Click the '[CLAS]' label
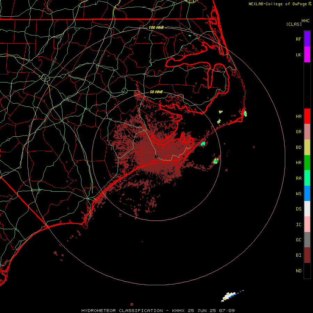Image resolution: width=313 pixels, height=313 pixels. pos(294,24)
